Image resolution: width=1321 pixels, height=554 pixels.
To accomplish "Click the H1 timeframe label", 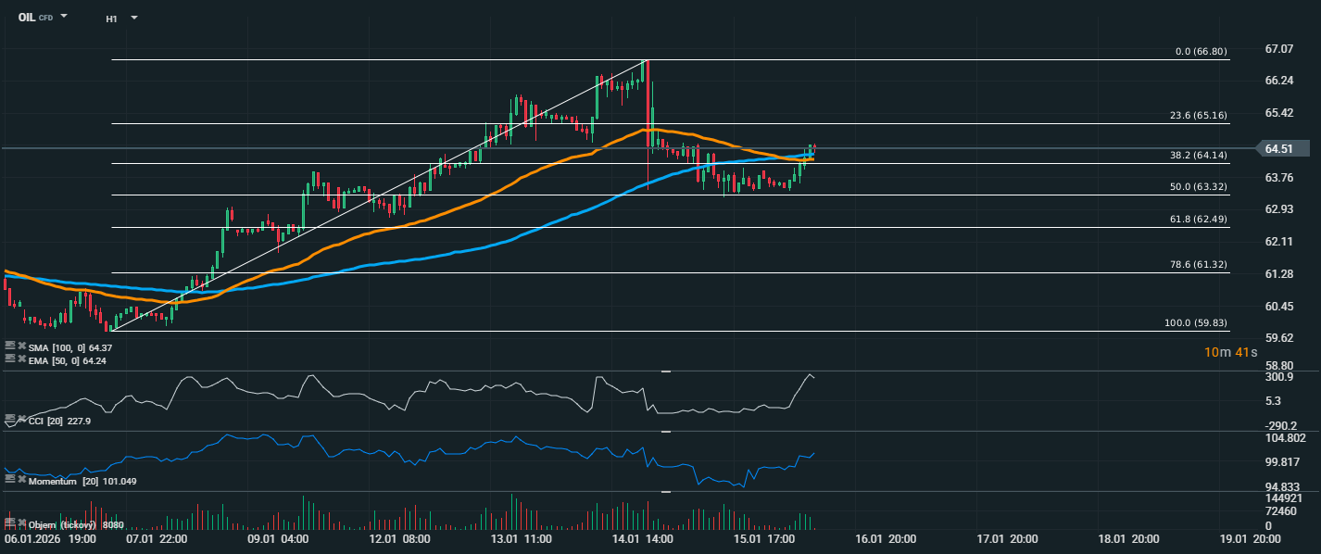I will [111, 18].
